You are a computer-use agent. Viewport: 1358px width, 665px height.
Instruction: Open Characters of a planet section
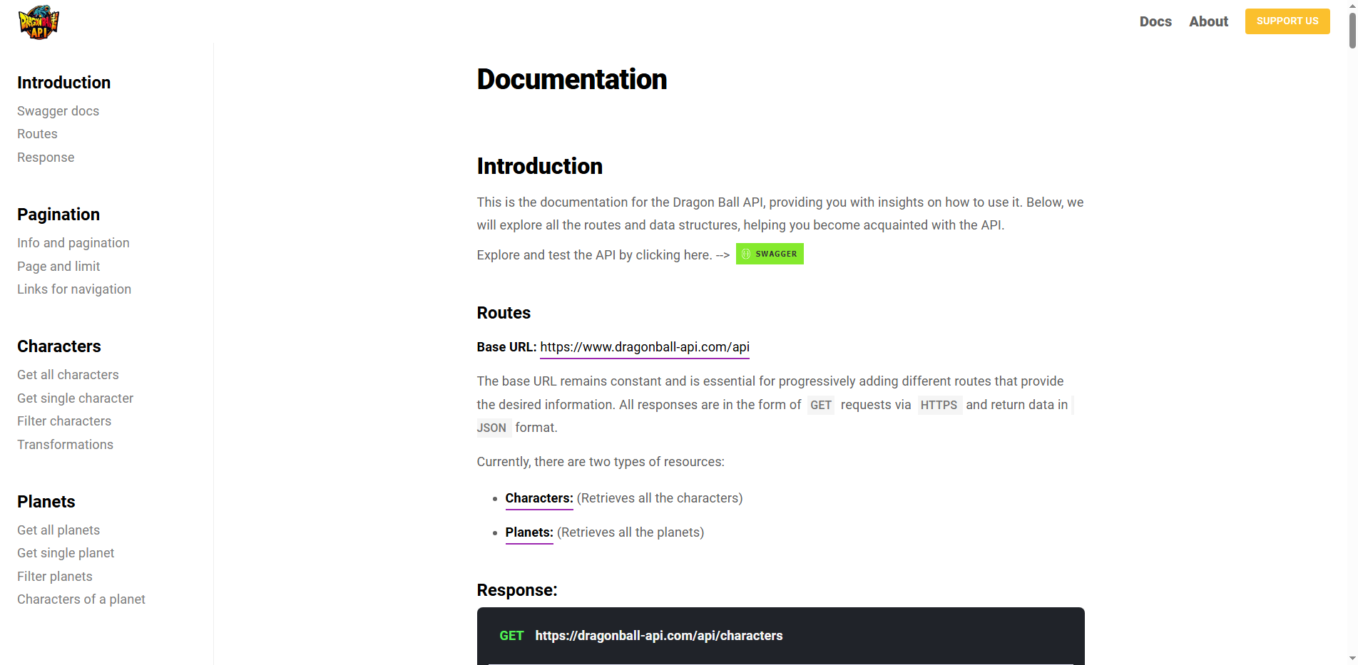(x=81, y=599)
